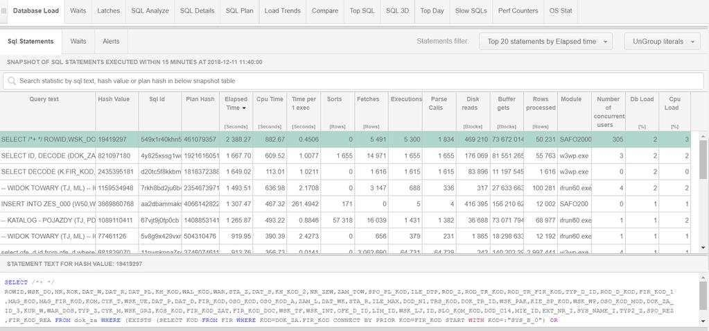Click hash value 1159534948 cell
The width and height of the screenshot is (709, 331).
117,188
